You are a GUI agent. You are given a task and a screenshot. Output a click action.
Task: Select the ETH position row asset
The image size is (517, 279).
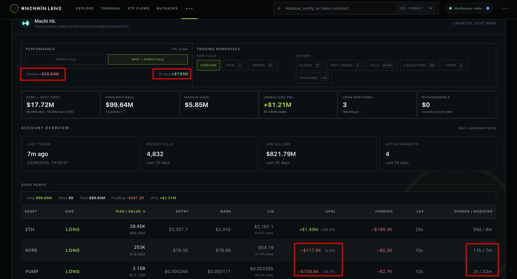[29, 229]
